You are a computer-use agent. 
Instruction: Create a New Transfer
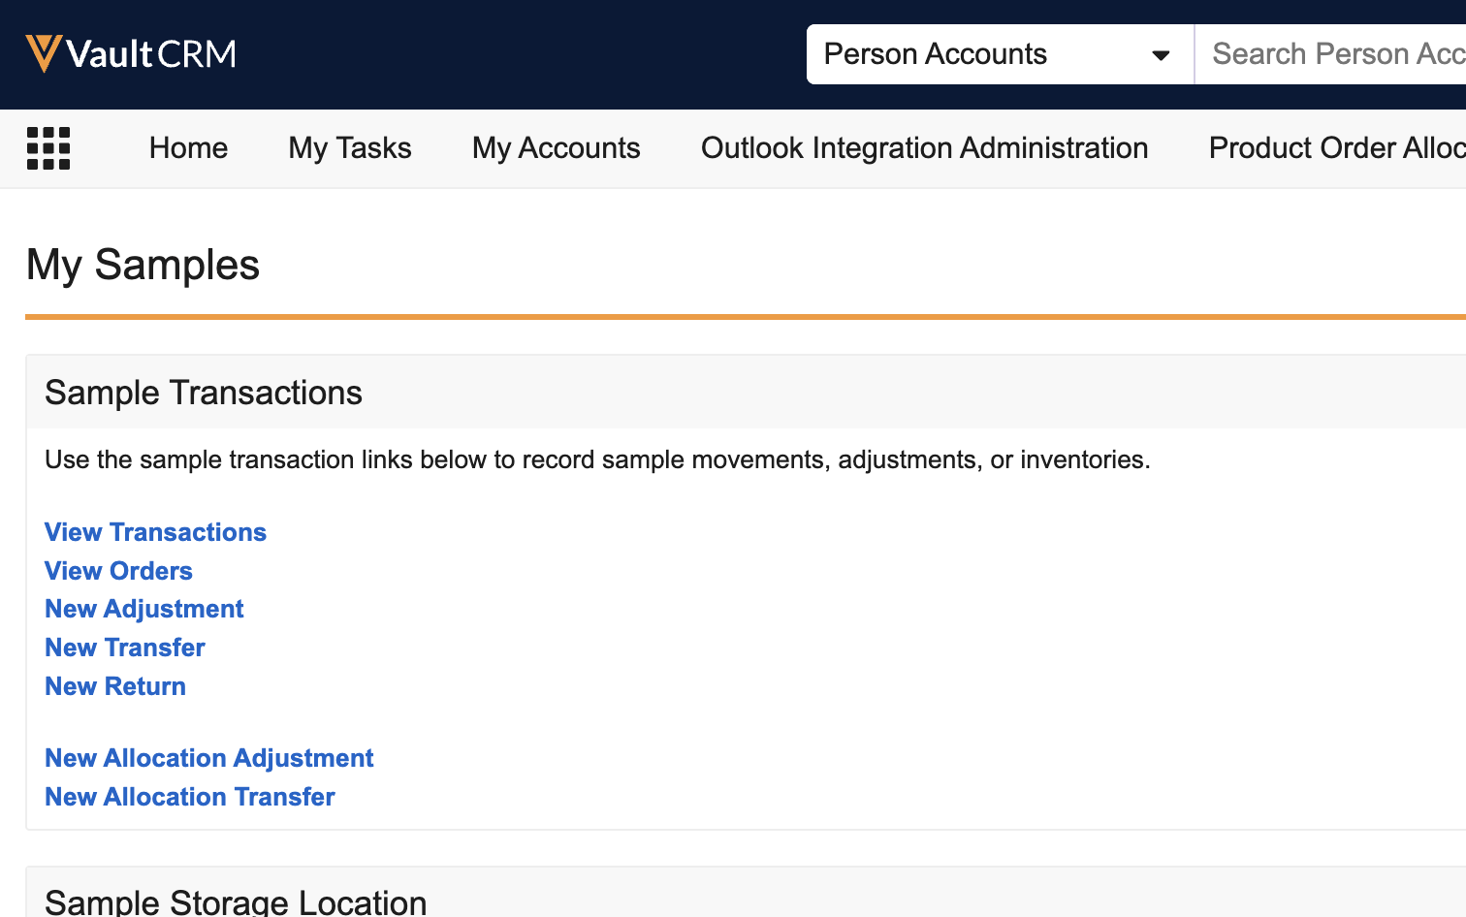tap(125, 648)
